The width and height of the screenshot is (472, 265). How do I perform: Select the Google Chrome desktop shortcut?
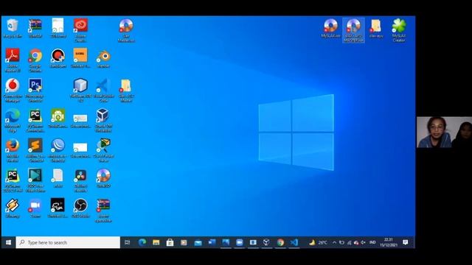click(35, 60)
